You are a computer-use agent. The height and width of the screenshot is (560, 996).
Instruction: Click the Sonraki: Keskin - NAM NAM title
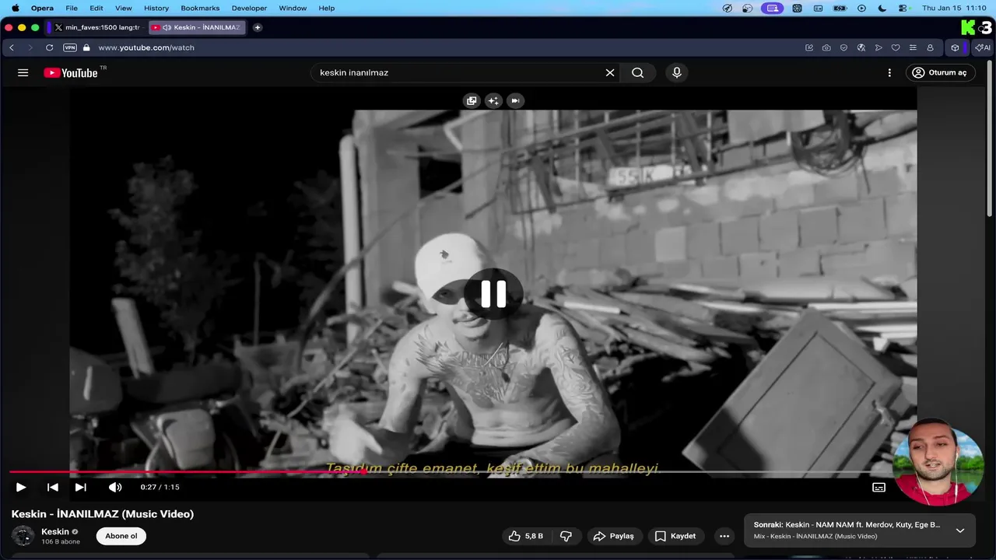[847, 525]
